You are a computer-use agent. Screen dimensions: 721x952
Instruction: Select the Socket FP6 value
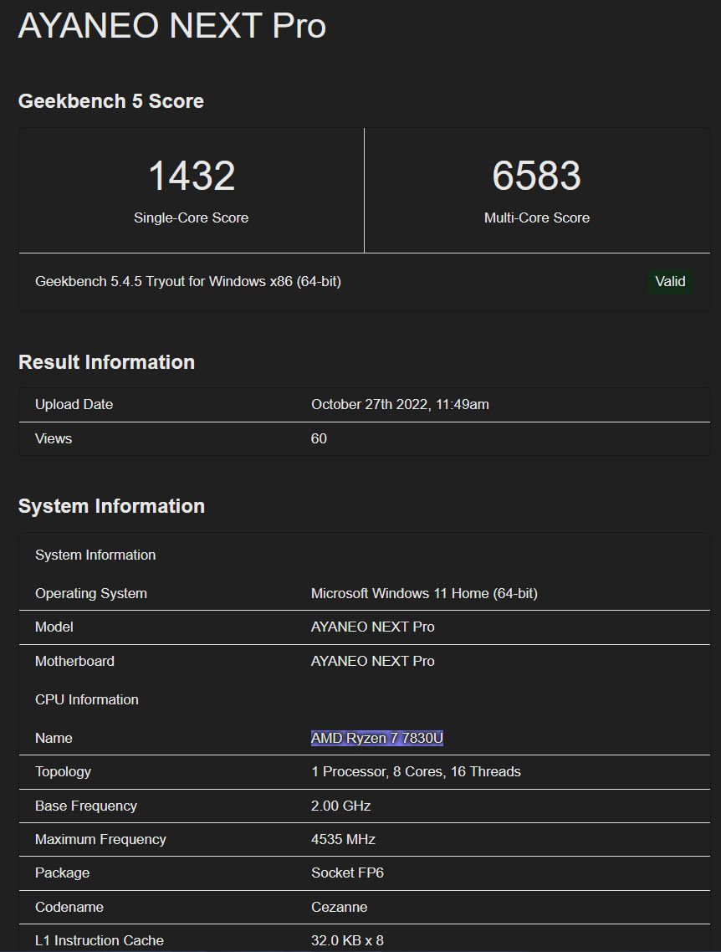pyautogui.click(x=347, y=873)
